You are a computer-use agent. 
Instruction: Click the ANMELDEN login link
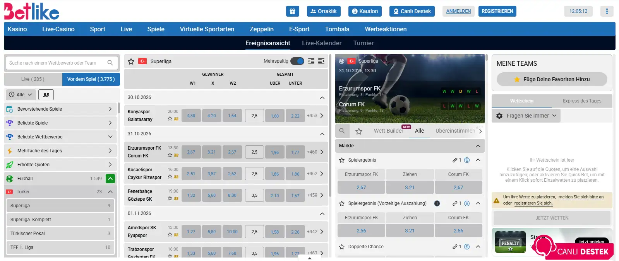pyautogui.click(x=458, y=11)
